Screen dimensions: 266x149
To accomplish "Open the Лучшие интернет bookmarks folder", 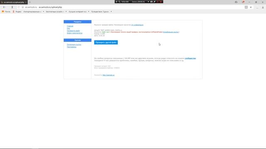I will point(78,12).
